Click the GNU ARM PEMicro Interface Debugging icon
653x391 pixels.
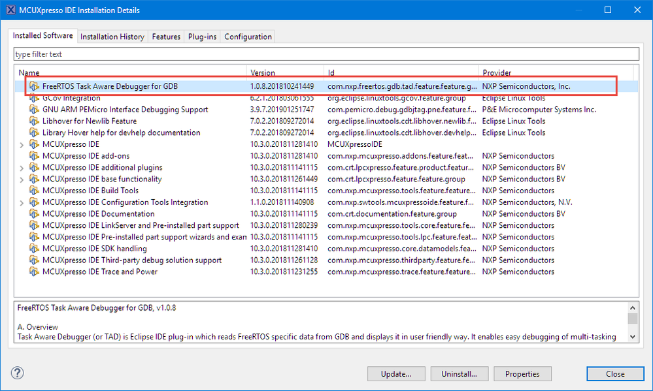34,110
